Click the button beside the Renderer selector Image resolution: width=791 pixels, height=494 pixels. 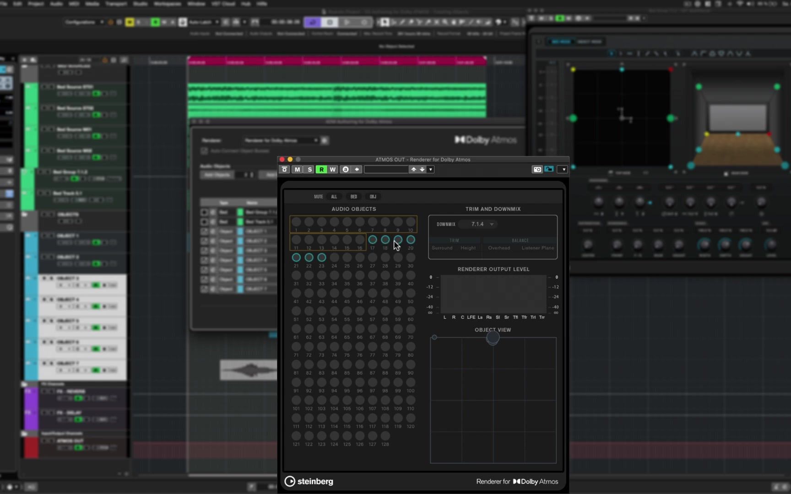325,140
